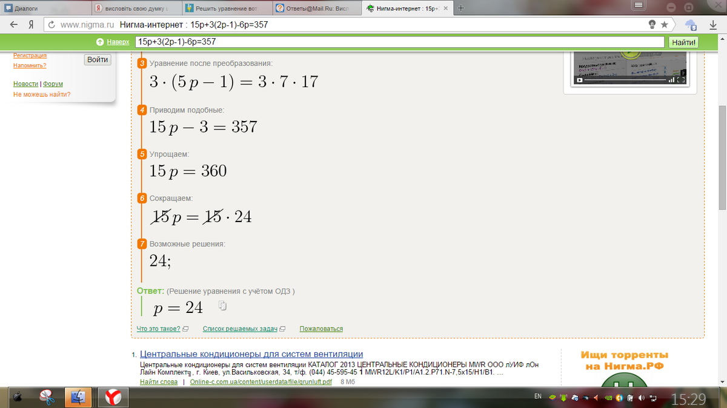Reload the page with the refresh icon
727x408 pixels.
[x=51, y=25]
